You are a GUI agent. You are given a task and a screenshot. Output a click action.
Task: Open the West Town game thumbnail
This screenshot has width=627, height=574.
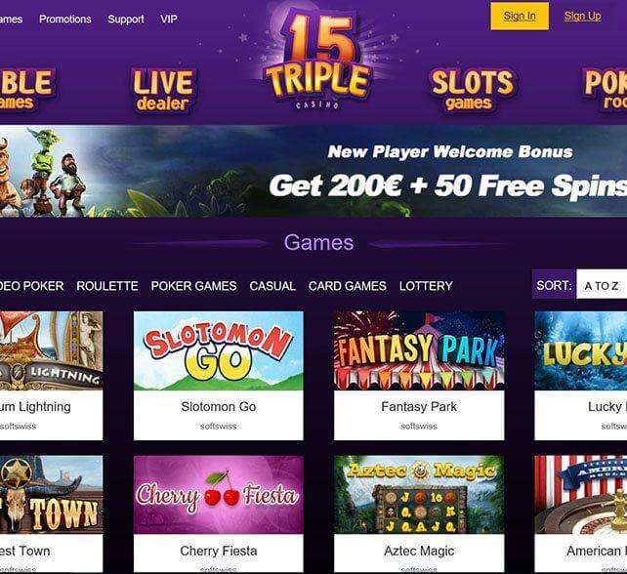point(51,495)
